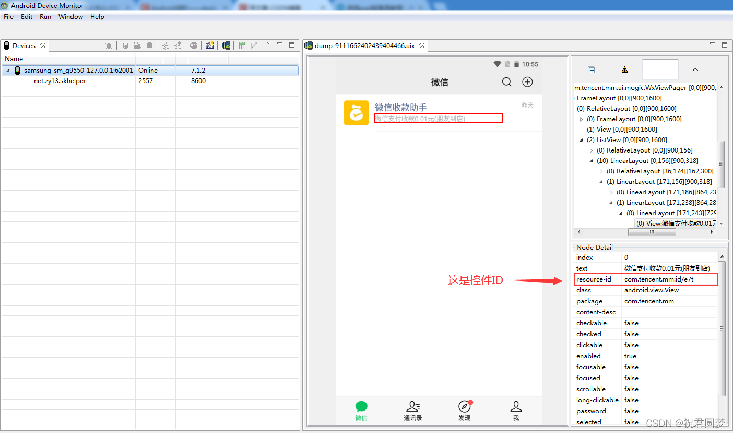Click the Update Heap icon
Screen dimensions: 733x433
pos(125,45)
